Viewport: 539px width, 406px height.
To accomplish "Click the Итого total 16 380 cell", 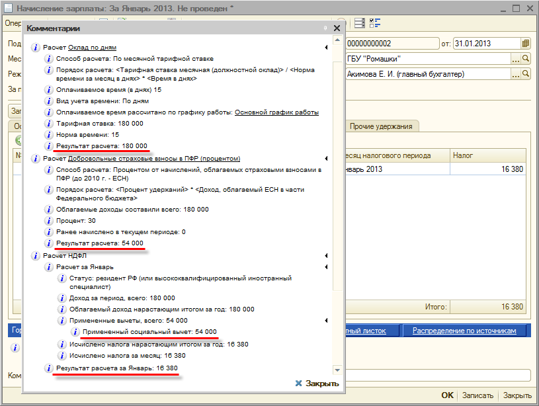I will (488, 307).
